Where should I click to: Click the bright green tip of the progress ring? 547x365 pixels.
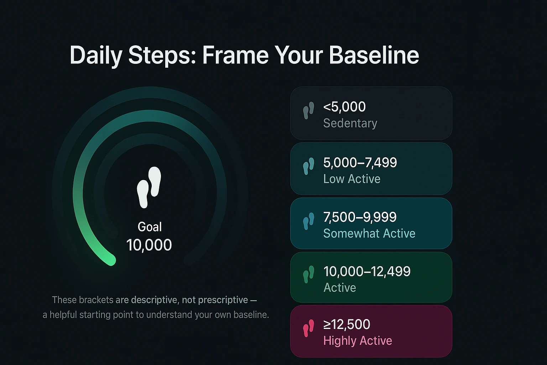point(111,261)
